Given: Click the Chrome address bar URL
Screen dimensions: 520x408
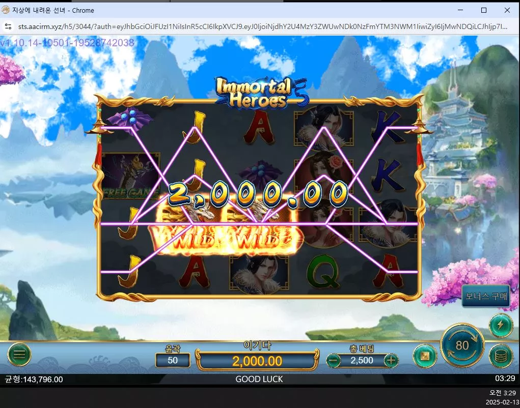Looking at the screenshot, I should click(263, 26).
